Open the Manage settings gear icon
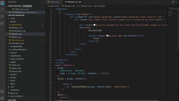Screen dimensions: 179x101 coord(2,98)
